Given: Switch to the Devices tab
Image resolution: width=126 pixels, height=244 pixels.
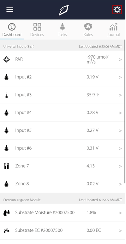Looking at the screenshot, I should (x=37, y=30).
